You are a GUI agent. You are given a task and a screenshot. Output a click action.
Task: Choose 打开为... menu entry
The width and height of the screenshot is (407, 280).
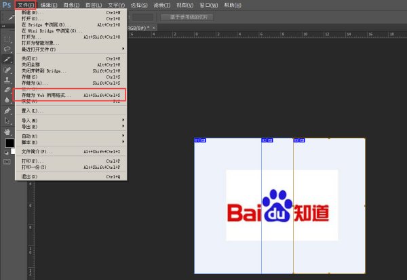(x=71, y=37)
